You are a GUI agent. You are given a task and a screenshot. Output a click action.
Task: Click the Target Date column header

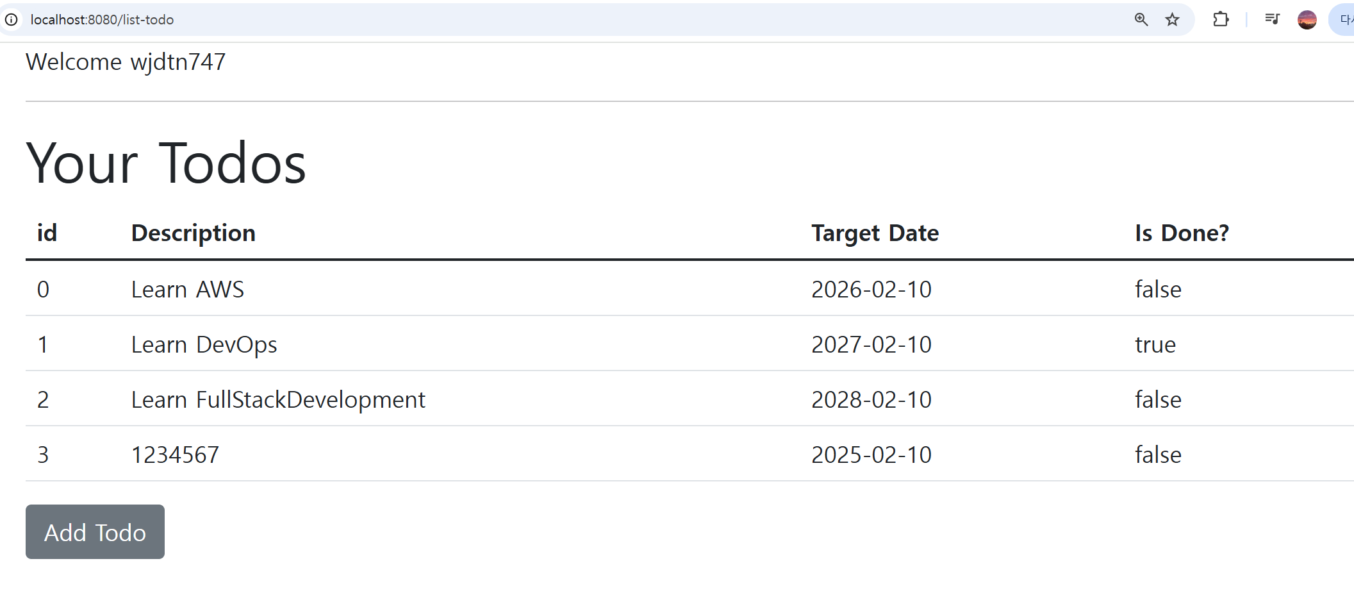875,233
